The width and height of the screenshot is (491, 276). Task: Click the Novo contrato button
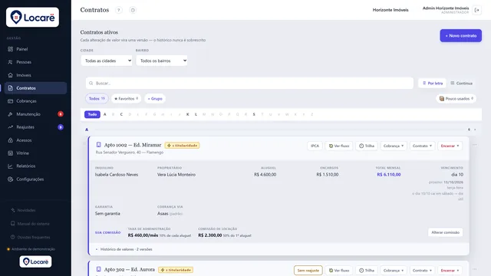[460, 36]
